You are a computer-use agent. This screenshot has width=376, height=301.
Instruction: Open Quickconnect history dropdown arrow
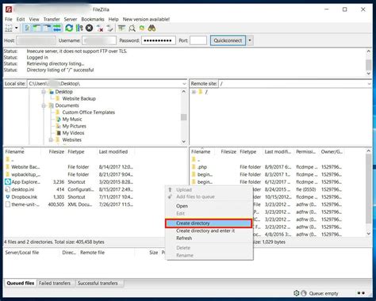point(250,40)
